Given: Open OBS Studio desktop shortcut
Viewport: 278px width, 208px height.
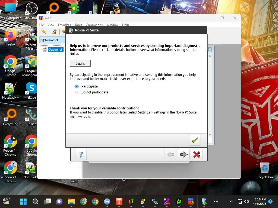Looking at the screenshot, I should tap(31, 11).
